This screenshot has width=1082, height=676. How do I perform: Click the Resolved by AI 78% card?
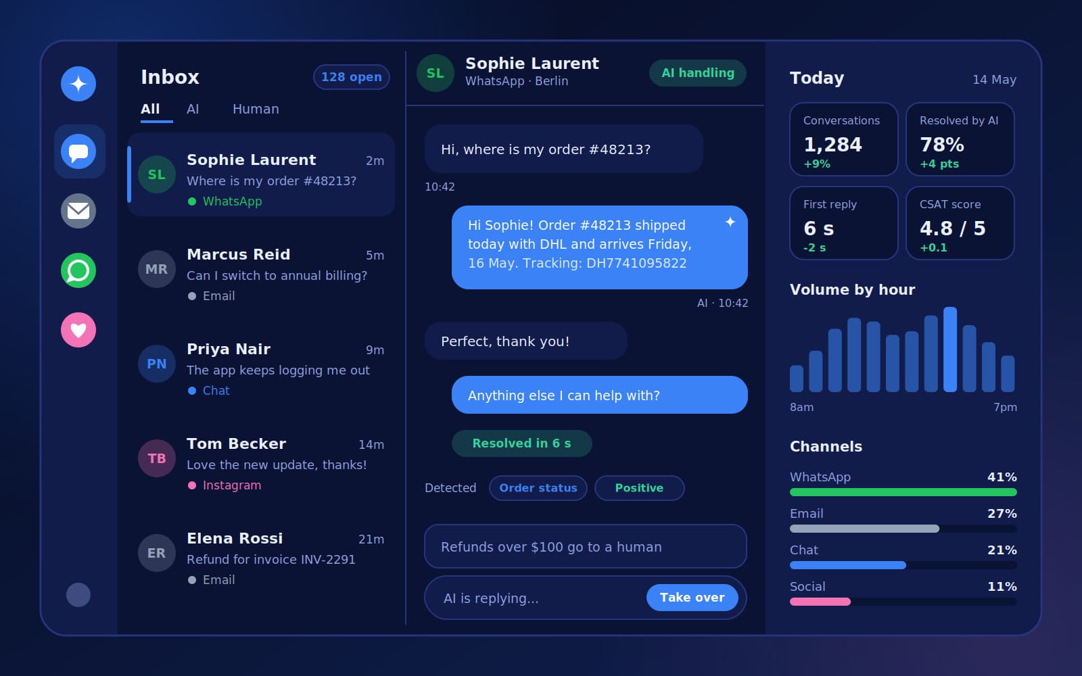click(960, 139)
